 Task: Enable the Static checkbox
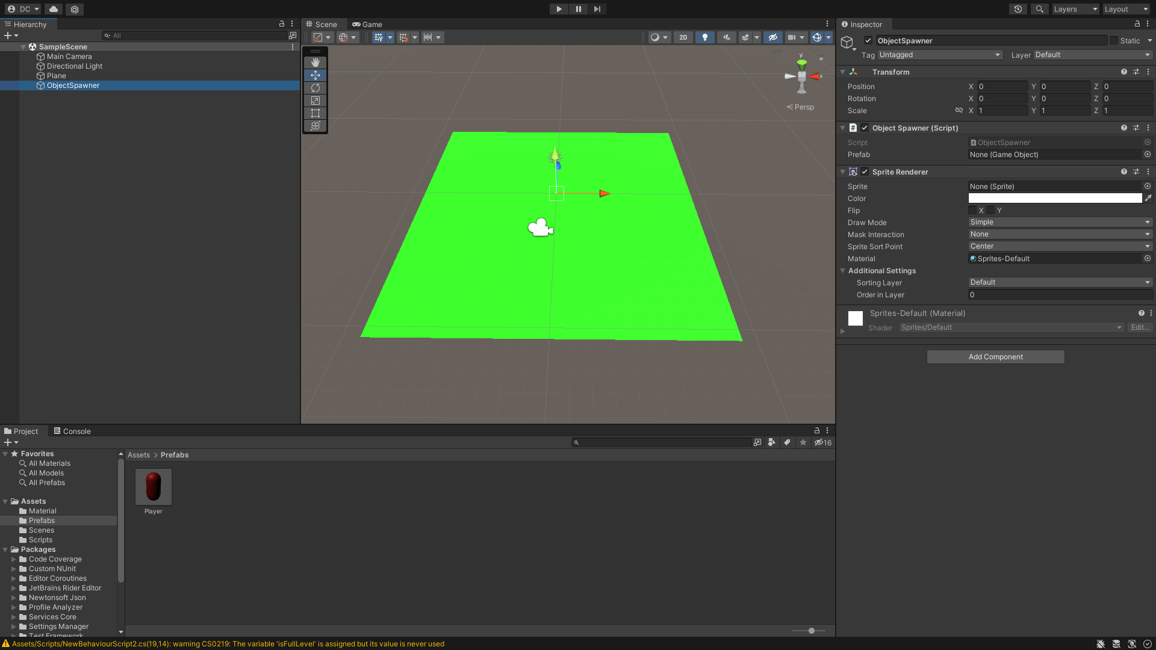tap(1114, 40)
